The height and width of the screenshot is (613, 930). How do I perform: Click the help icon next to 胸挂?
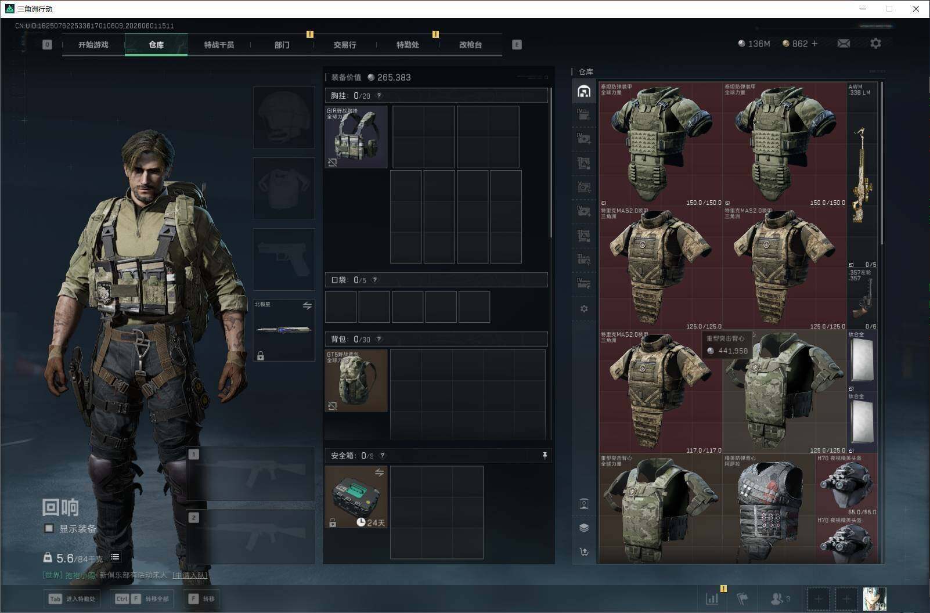click(379, 96)
